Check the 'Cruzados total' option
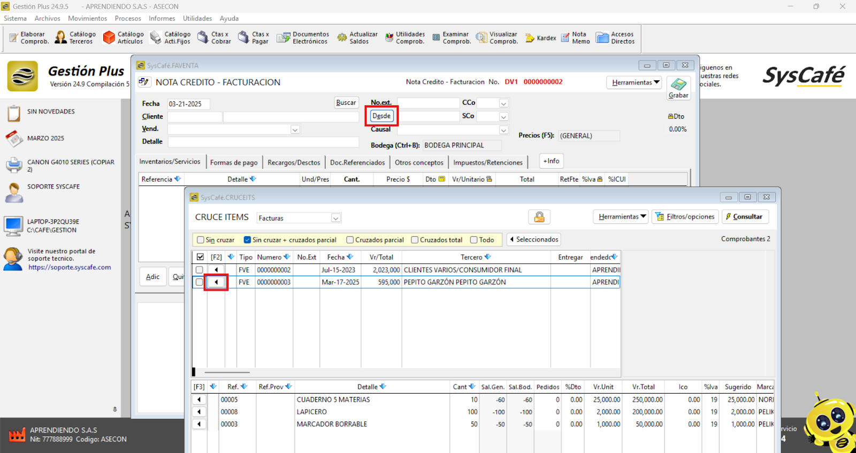Image resolution: width=856 pixels, height=453 pixels. tap(415, 240)
